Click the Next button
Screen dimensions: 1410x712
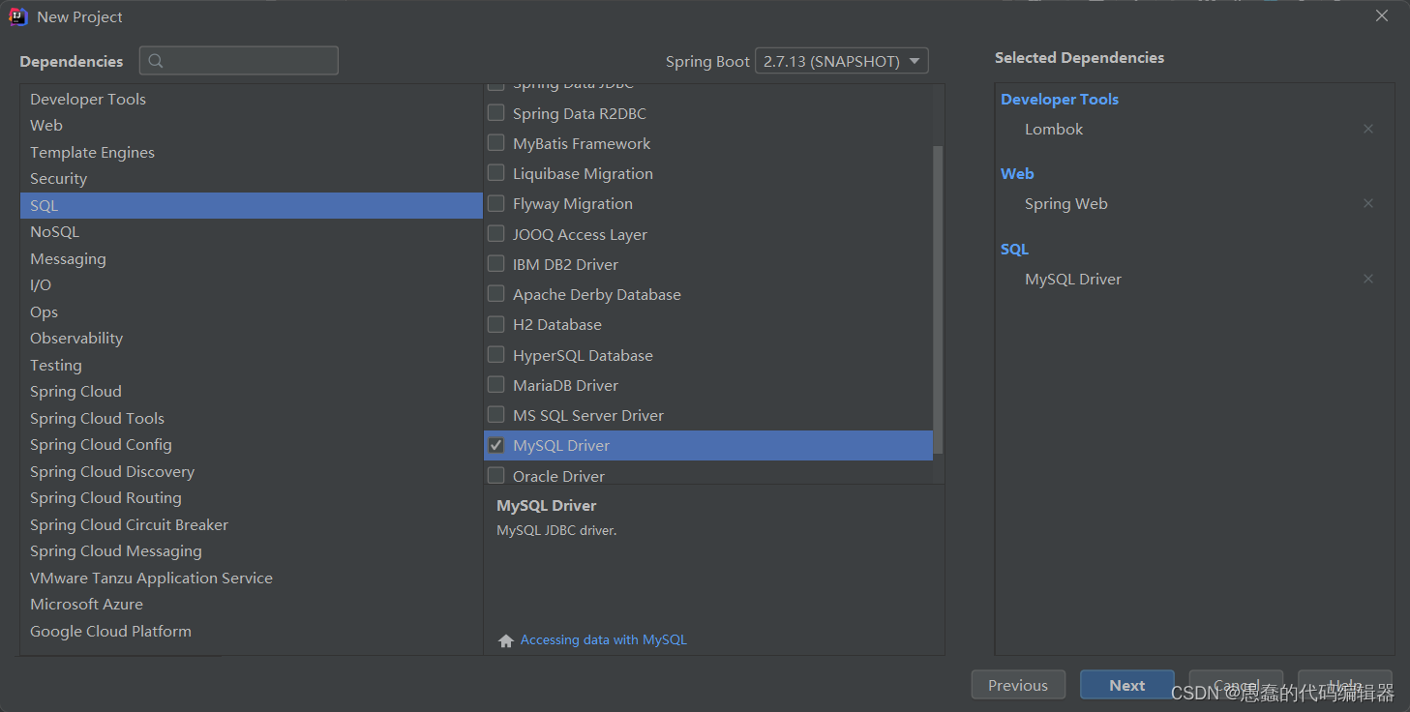[1126, 685]
